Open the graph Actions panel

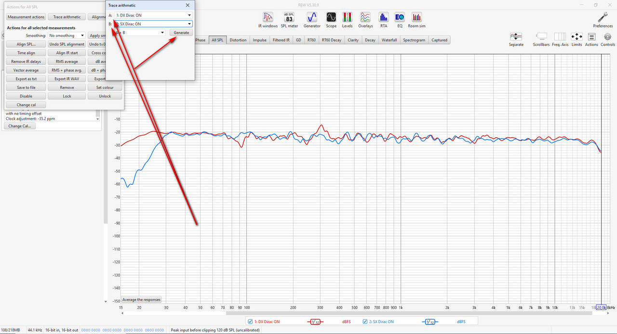point(591,39)
